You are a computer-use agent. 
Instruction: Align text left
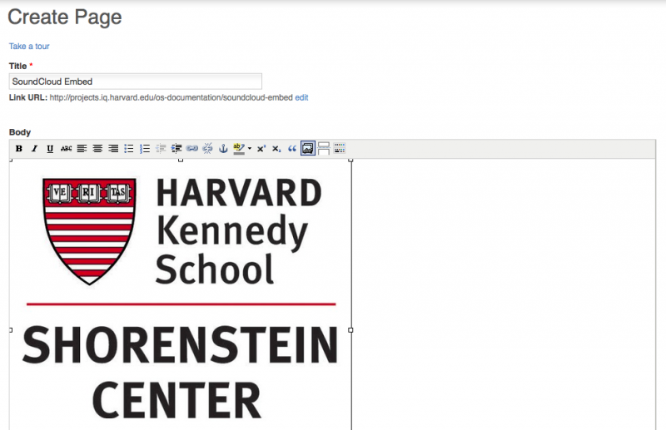point(82,149)
